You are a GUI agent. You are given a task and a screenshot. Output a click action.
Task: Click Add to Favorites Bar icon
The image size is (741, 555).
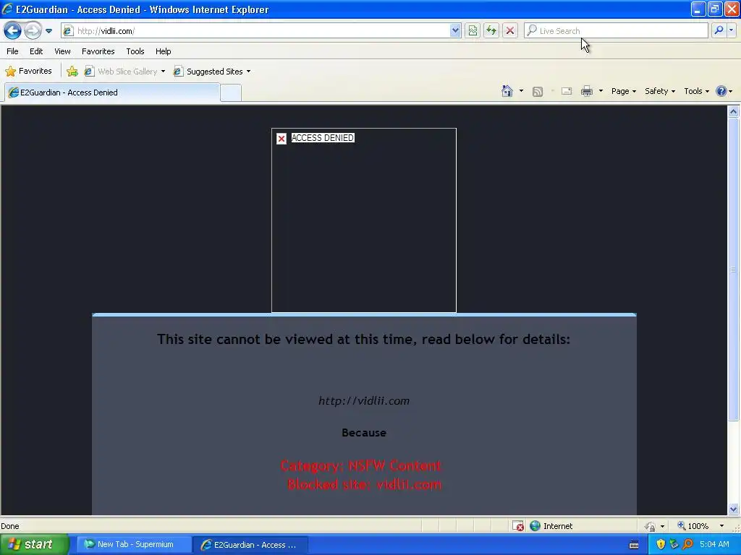point(72,72)
